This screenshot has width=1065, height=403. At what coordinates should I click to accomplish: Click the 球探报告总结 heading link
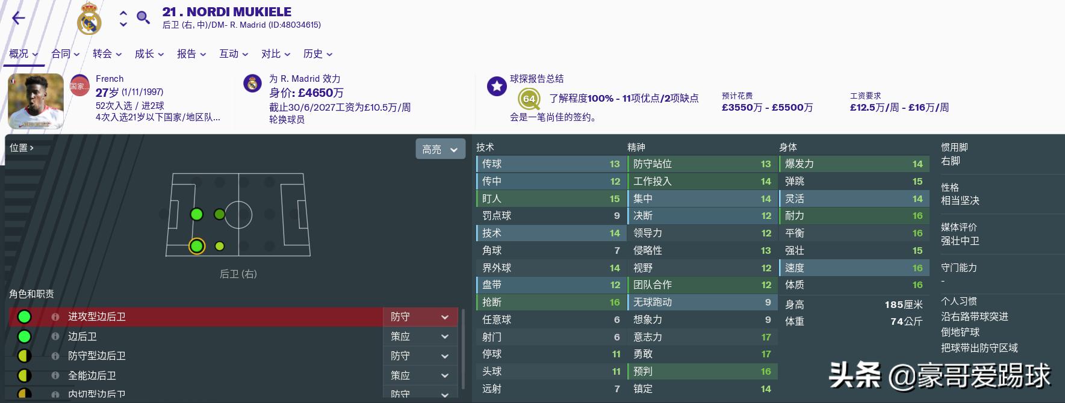coord(537,79)
